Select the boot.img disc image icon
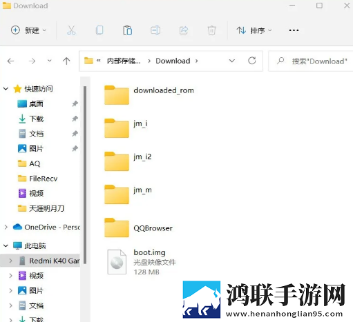 click(x=117, y=262)
